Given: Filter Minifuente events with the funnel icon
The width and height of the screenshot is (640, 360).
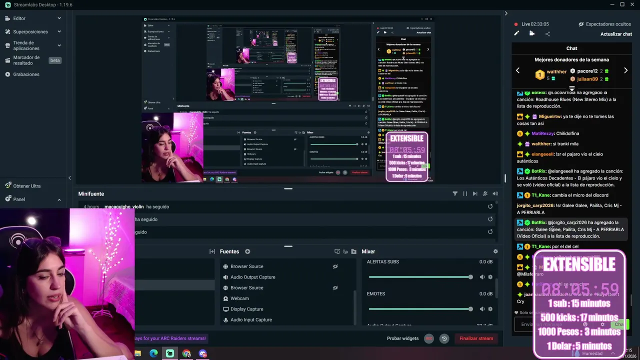Looking at the screenshot, I should pyautogui.click(x=455, y=193).
